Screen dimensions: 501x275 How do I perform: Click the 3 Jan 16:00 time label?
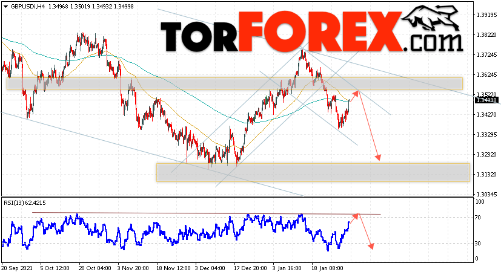pos(287,268)
